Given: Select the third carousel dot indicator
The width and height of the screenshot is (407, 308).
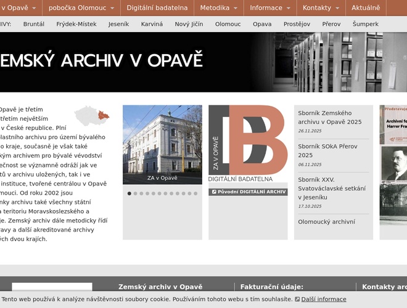Looking at the screenshot, I should click(x=141, y=193).
